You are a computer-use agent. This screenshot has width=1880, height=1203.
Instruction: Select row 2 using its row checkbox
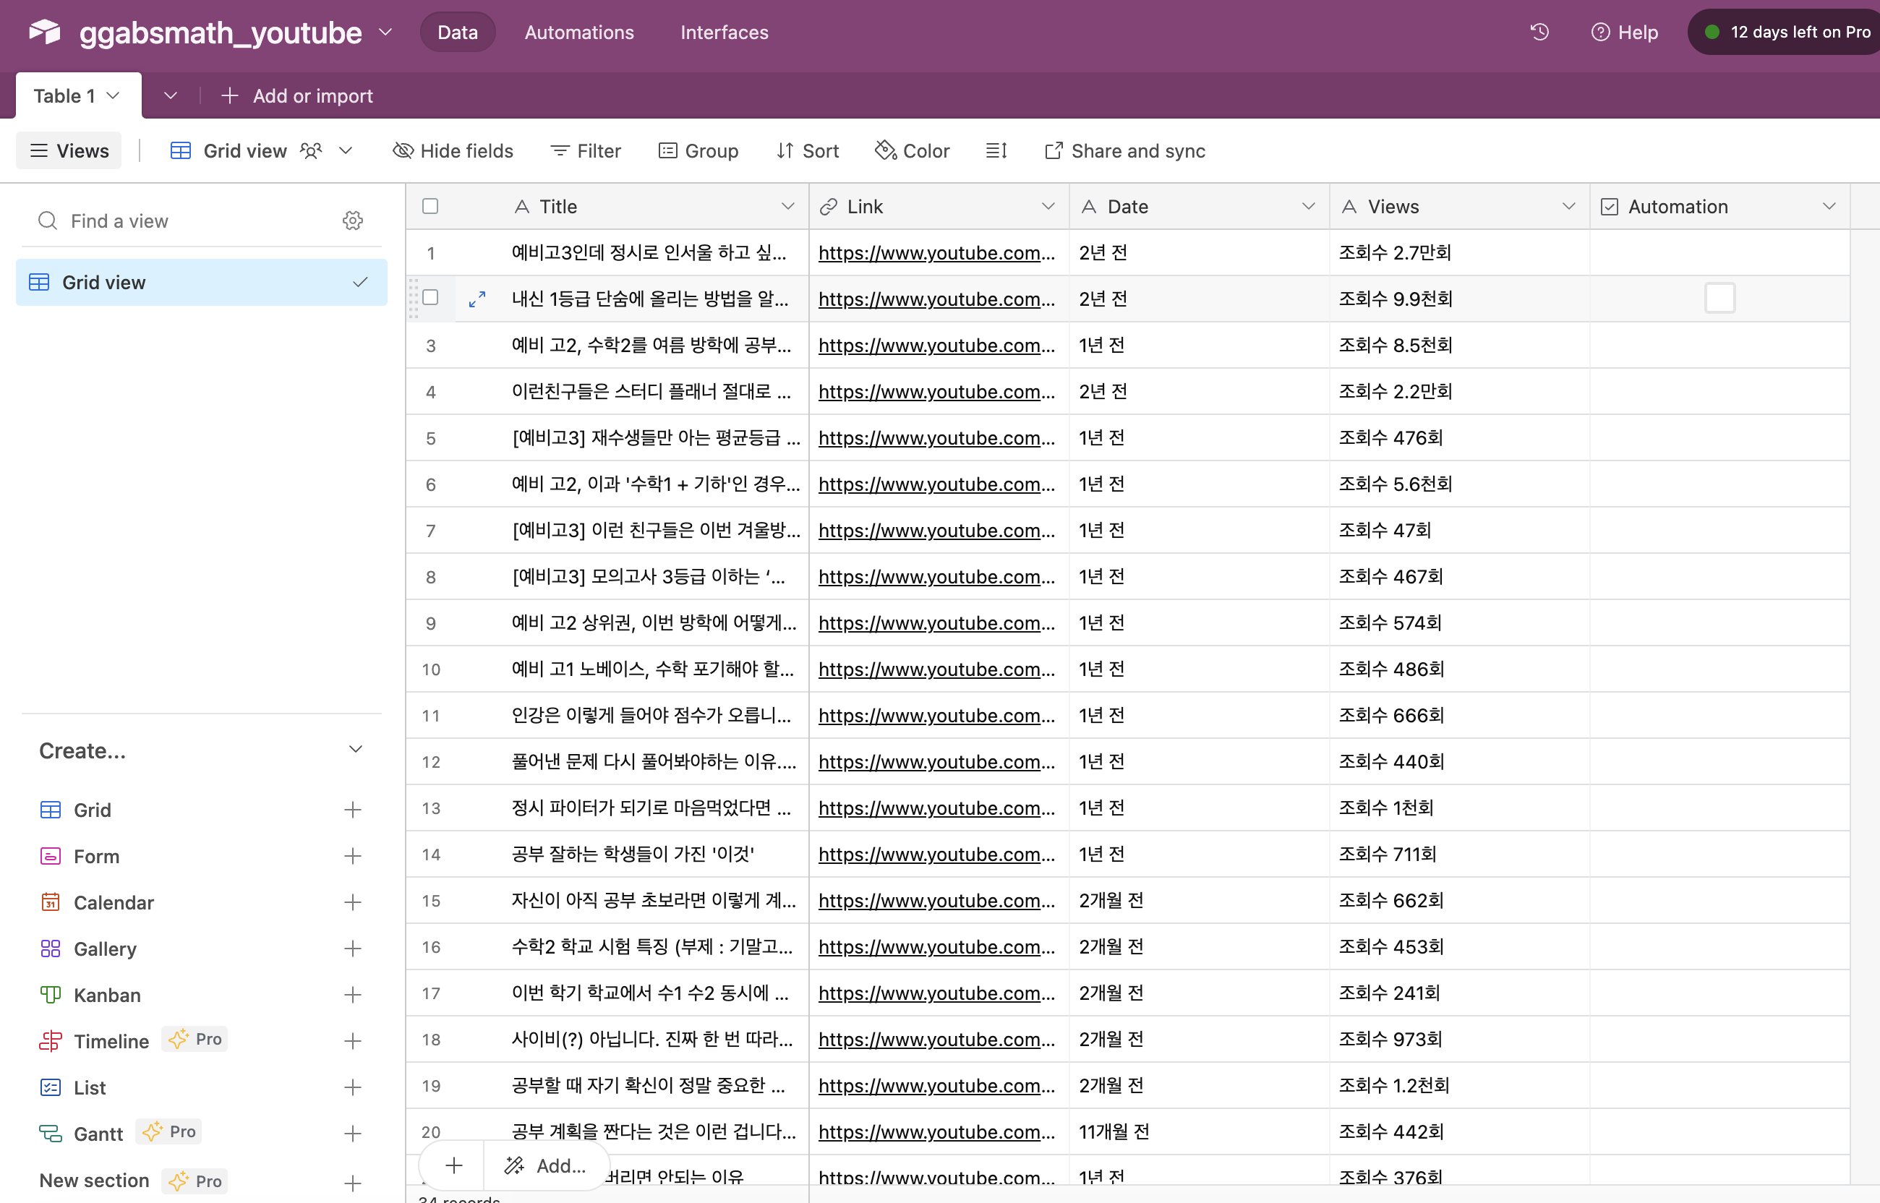click(x=430, y=298)
